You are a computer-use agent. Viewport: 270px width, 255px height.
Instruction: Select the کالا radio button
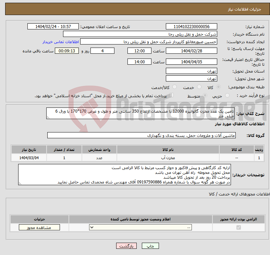click(x=219, y=88)
